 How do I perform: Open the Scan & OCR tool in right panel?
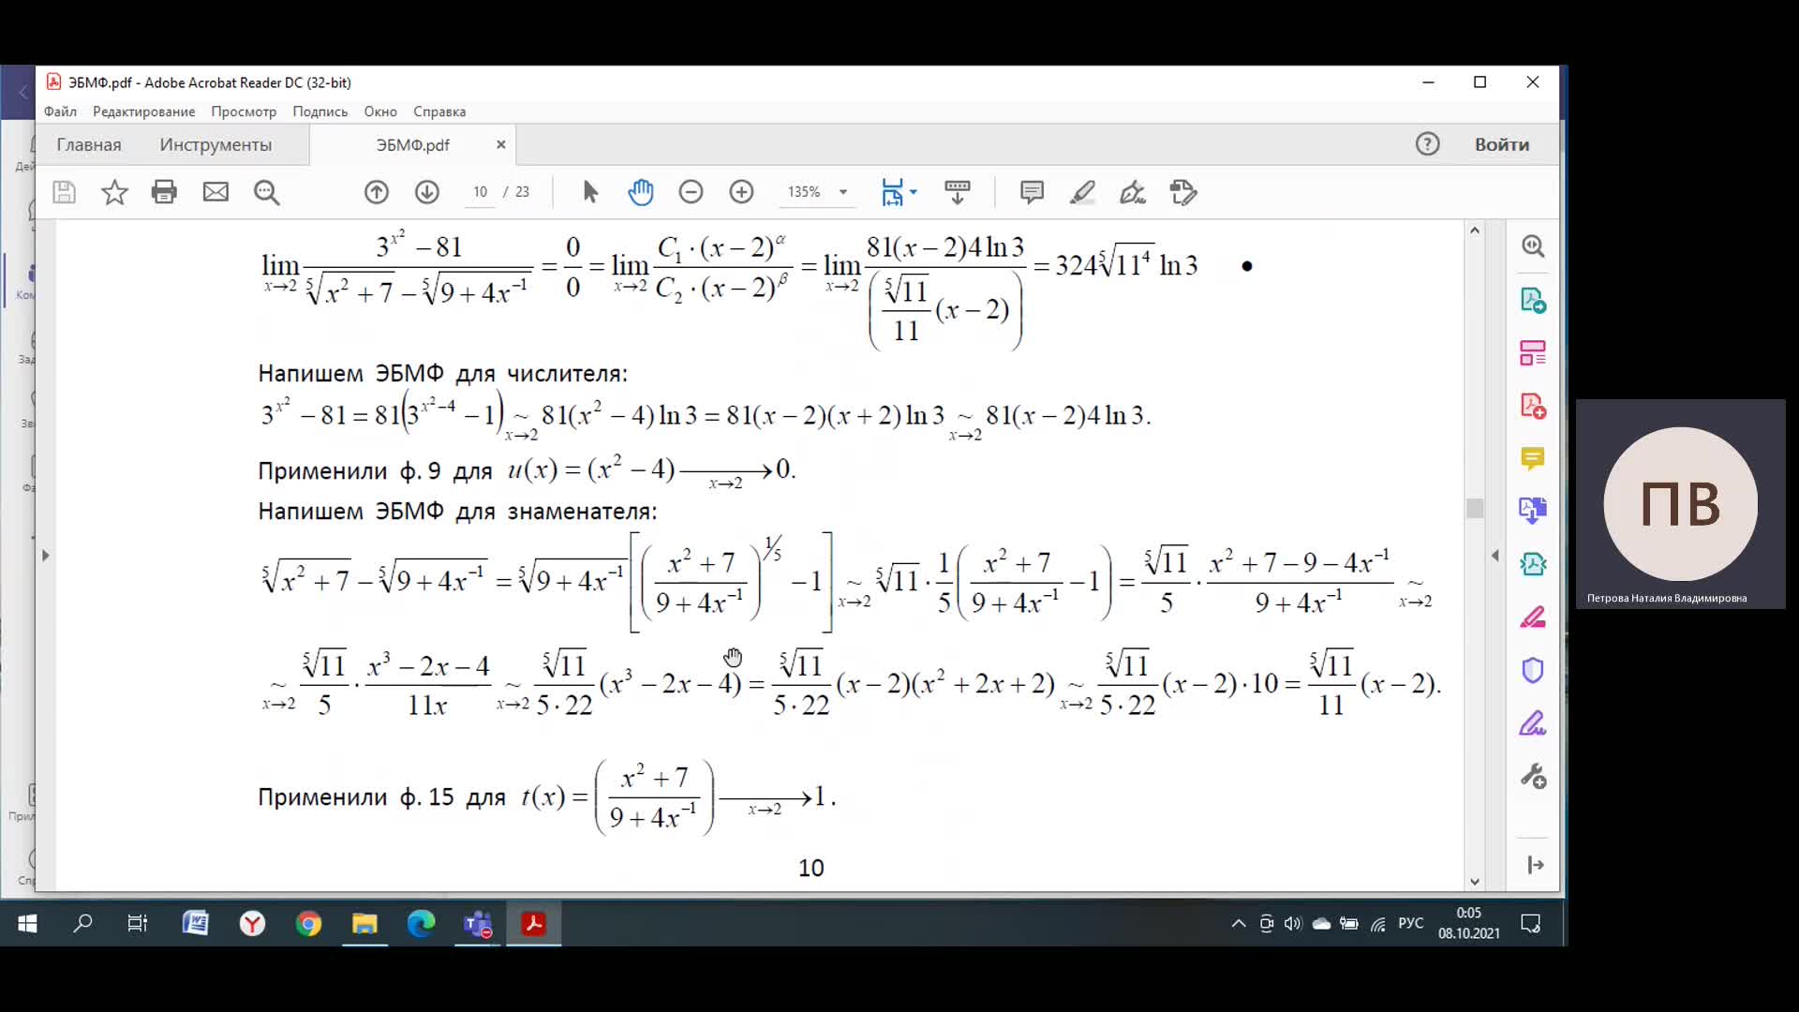pos(1533,564)
